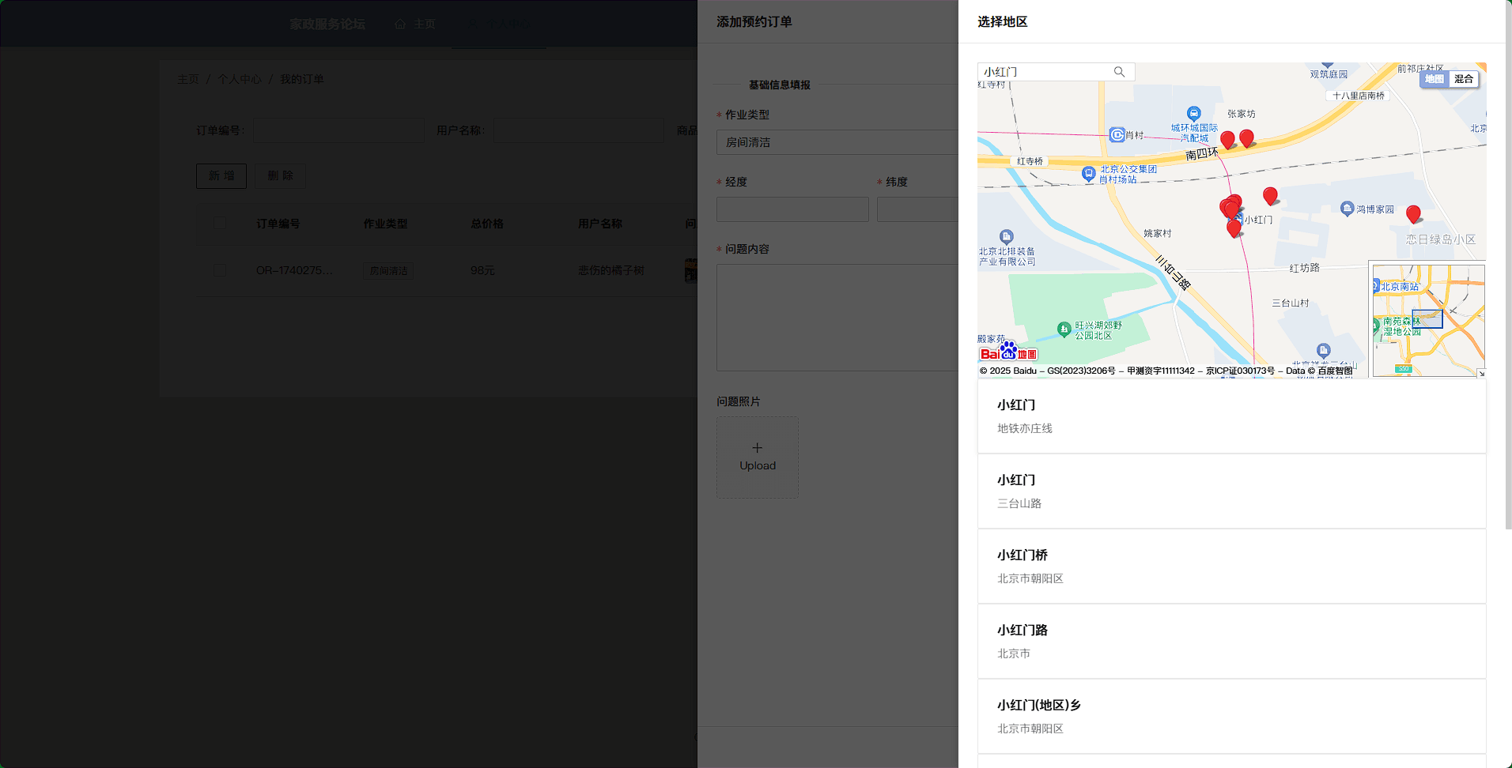Select result 小红门(地区)乡

coord(1232,717)
